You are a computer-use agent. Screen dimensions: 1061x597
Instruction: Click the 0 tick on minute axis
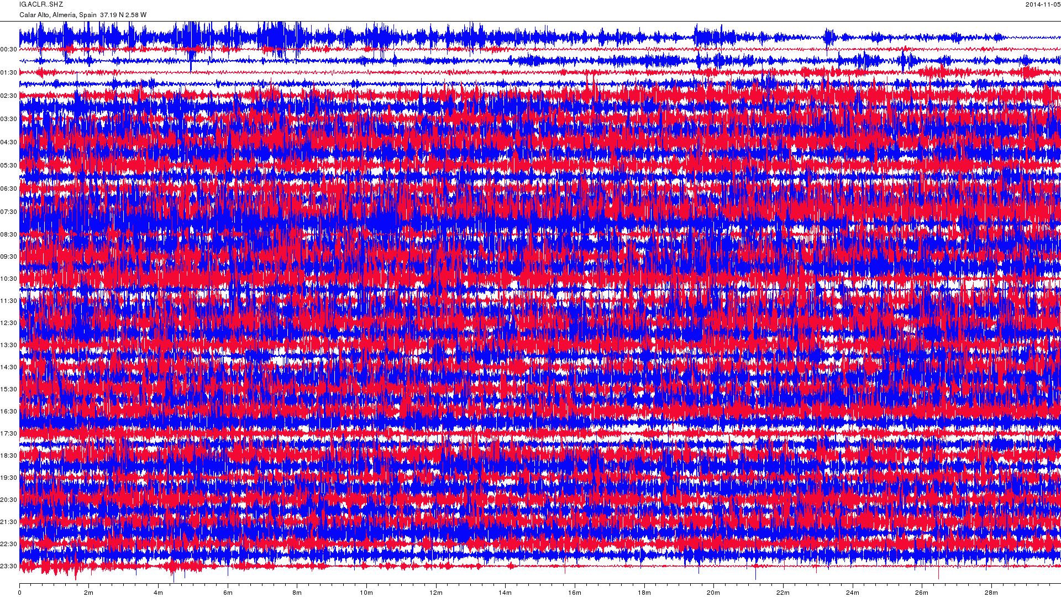coord(19,593)
